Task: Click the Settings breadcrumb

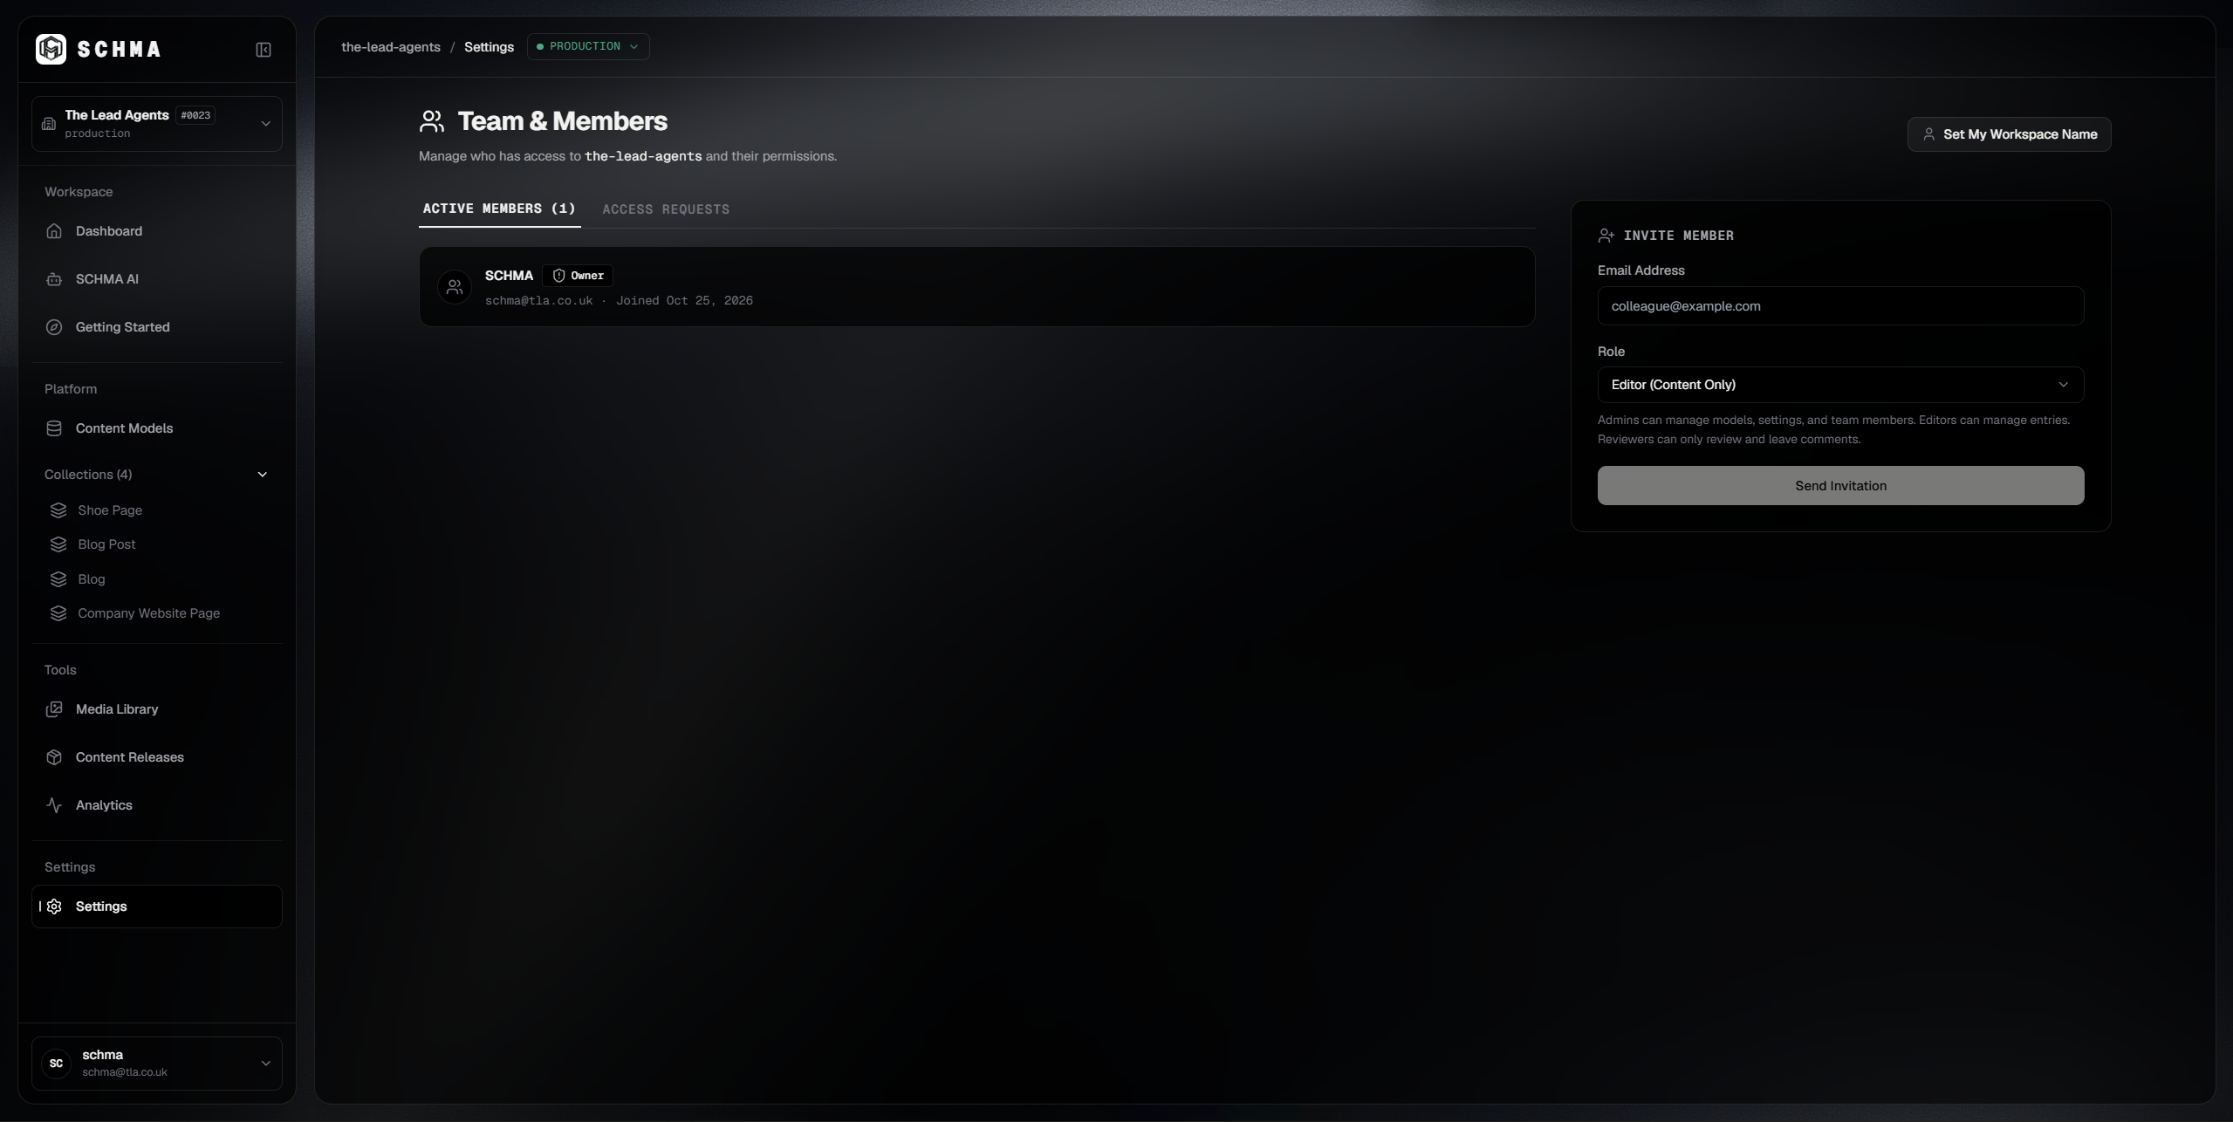Action: pyautogui.click(x=489, y=47)
